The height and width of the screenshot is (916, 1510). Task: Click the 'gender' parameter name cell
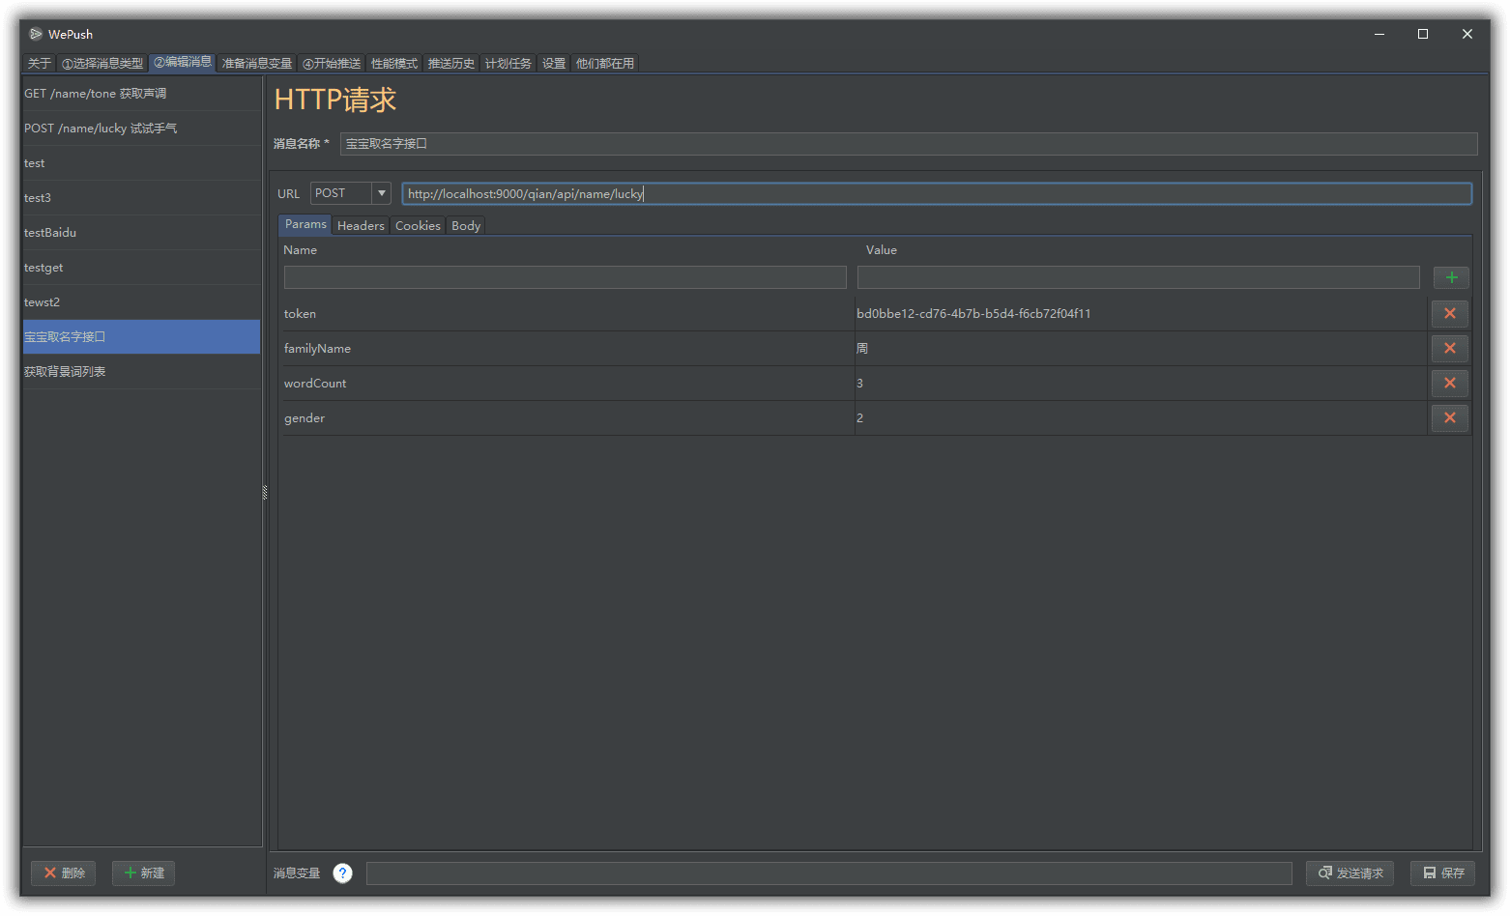tap(567, 418)
